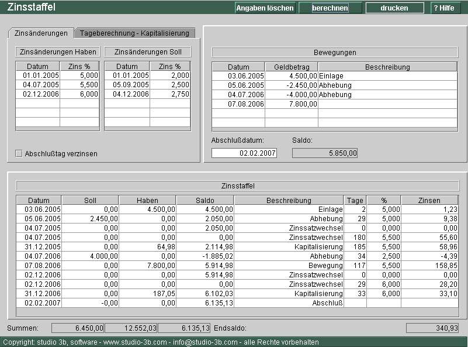Click the total interest field showing 340,93
Viewport: 468px width, 347px height.
(x=432, y=328)
